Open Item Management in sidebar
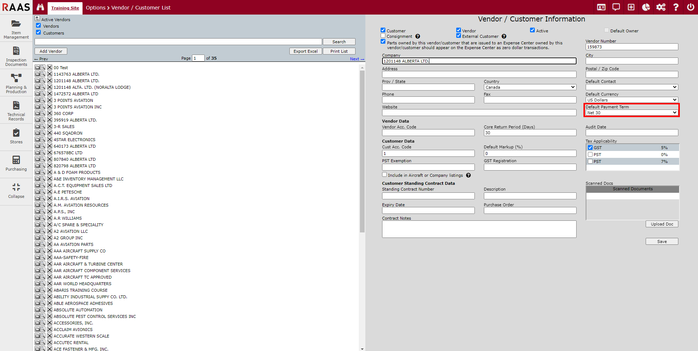The width and height of the screenshot is (698, 351). [x=16, y=29]
